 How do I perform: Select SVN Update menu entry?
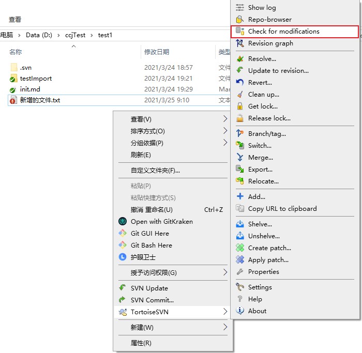149,288
